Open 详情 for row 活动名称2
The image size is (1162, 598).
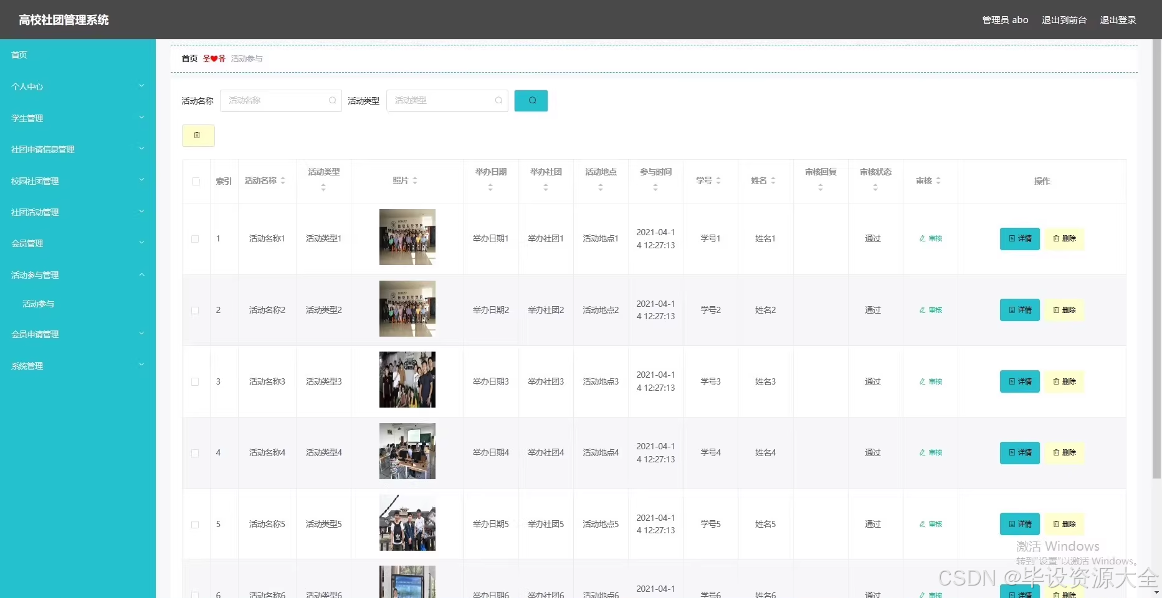coord(1020,310)
